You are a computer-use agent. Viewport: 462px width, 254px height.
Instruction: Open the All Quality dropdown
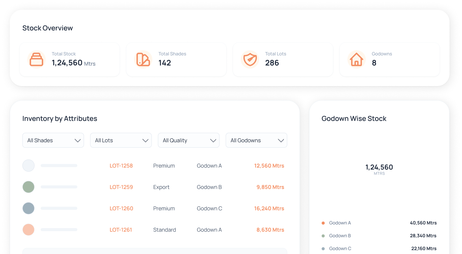coord(189,140)
